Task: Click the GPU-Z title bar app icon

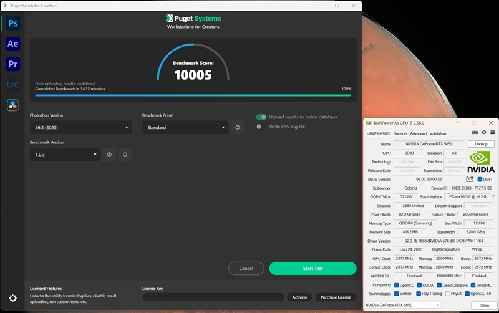Action: 369,123
